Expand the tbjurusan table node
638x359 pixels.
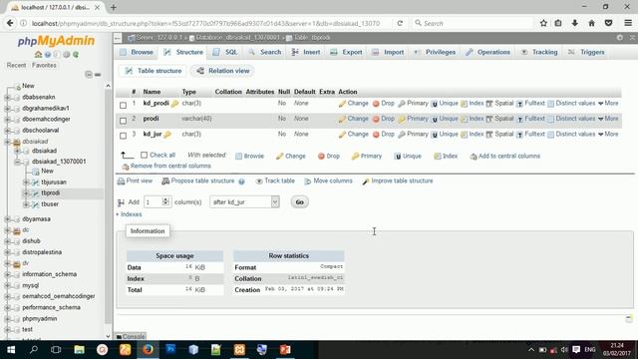click(26, 182)
